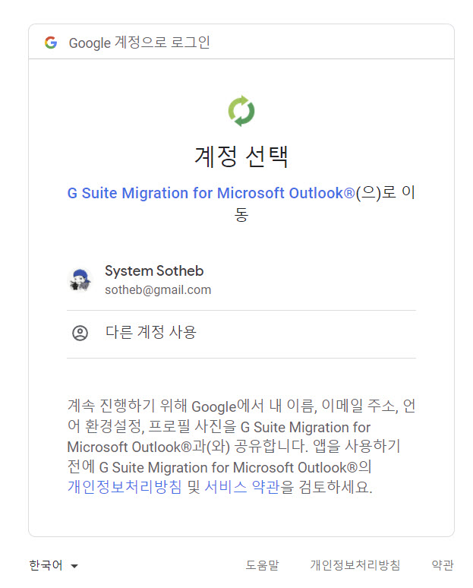Open 도움말 in the footer
The width and height of the screenshot is (473, 588).
coord(263,564)
